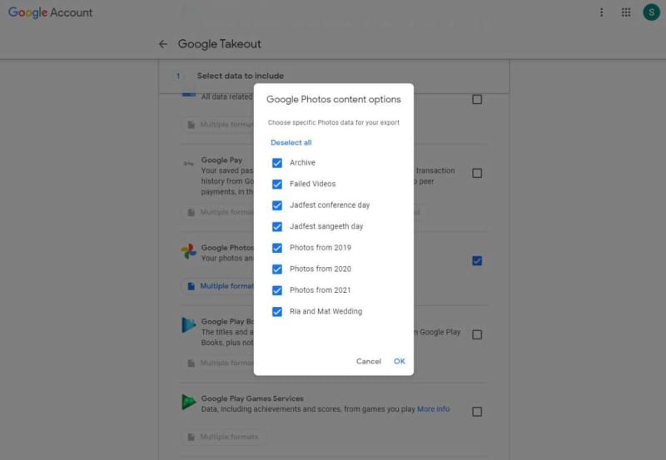Uncheck Photos from 2020 checkbox

(x=277, y=269)
